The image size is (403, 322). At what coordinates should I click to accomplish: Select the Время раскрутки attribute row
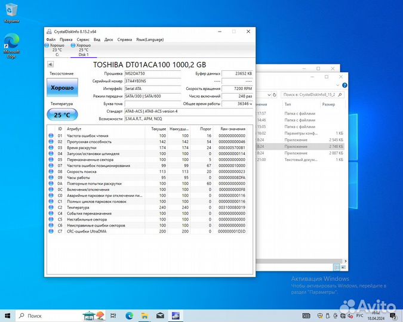click(x=147, y=148)
